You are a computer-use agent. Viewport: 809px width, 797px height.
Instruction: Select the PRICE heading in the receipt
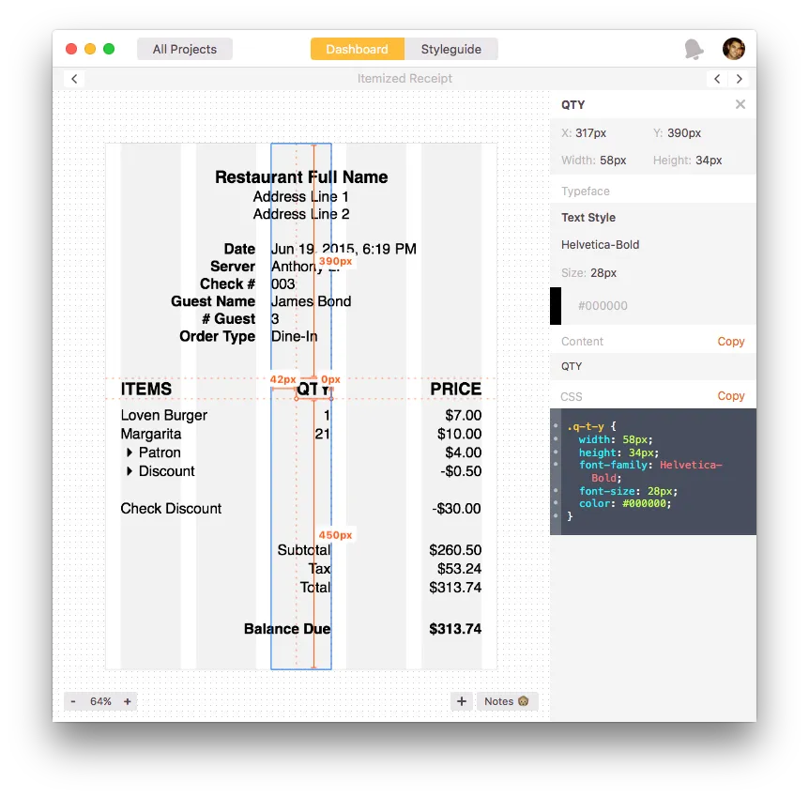(455, 389)
